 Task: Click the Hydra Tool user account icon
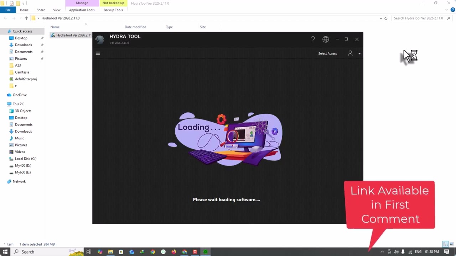click(350, 53)
